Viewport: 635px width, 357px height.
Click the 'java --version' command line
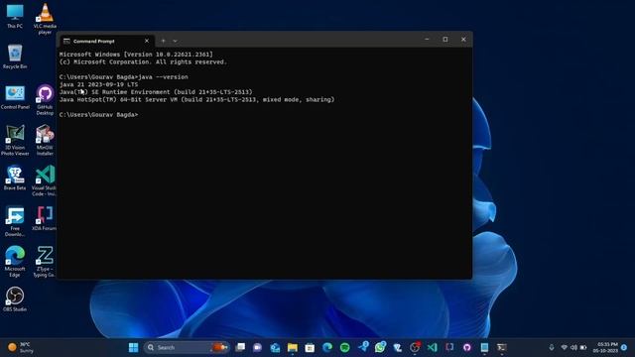(x=123, y=77)
